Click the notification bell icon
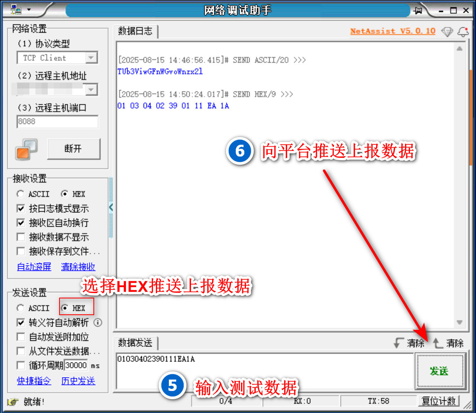Viewport: 476px width, 413px height. (x=463, y=32)
